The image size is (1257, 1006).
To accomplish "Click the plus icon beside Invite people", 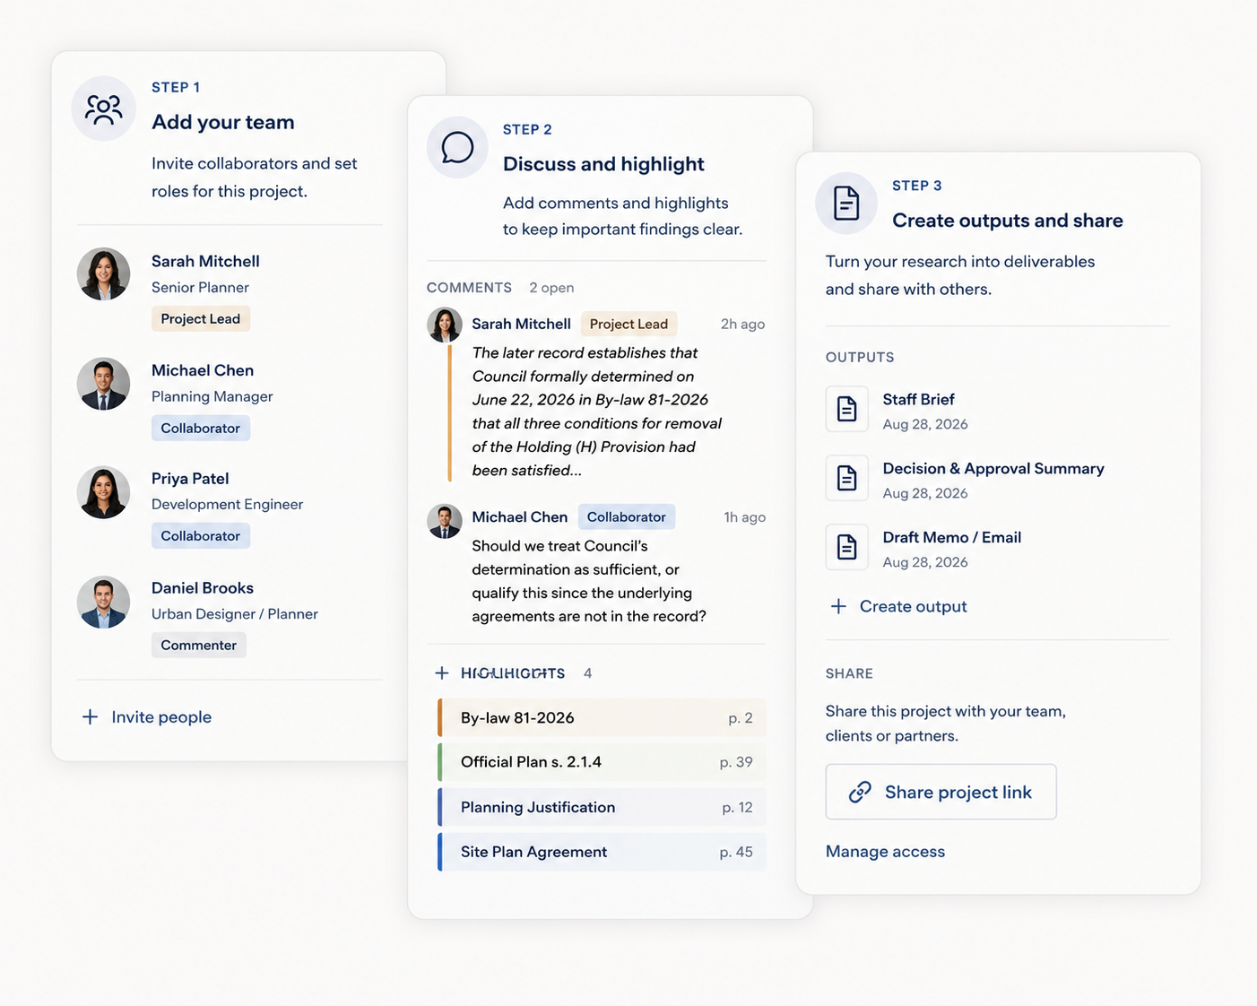I will [90, 716].
